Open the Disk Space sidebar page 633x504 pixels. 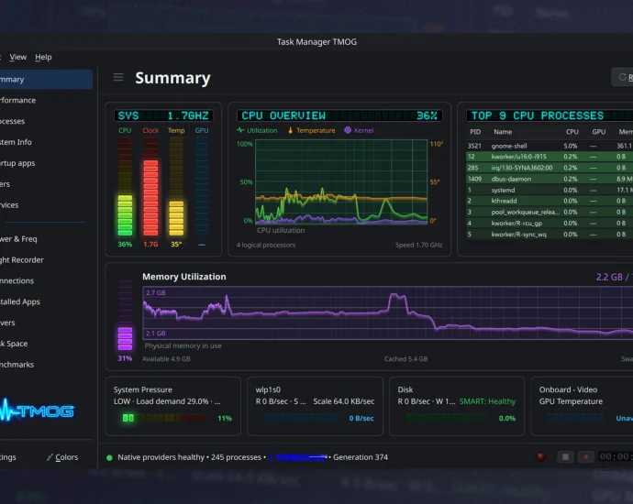pyautogui.click(x=46, y=344)
